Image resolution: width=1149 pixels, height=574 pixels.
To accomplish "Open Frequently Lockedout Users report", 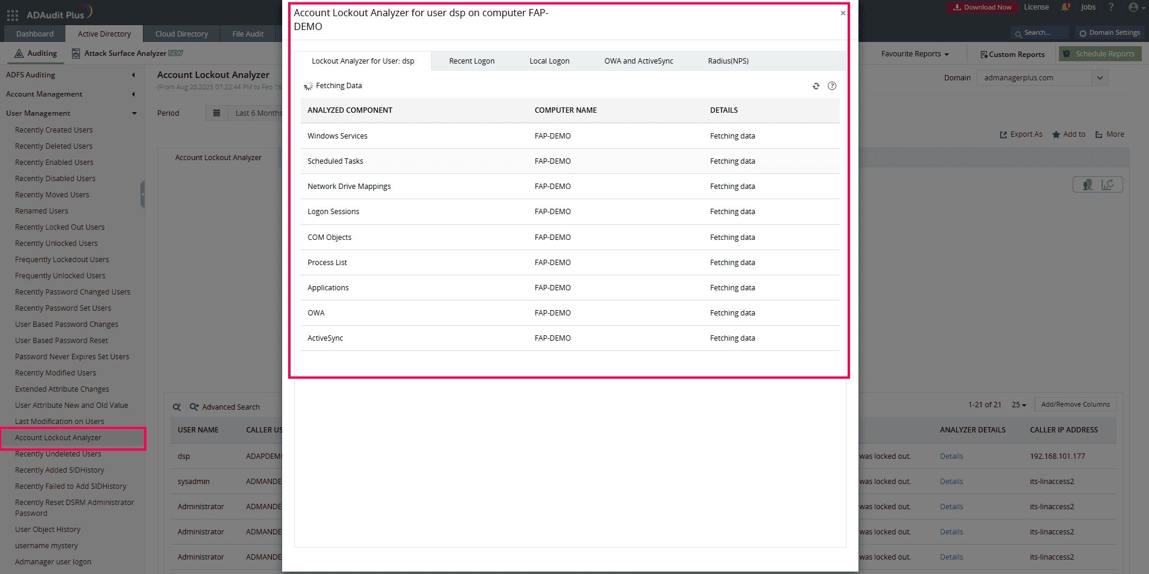I will (x=62, y=260).
